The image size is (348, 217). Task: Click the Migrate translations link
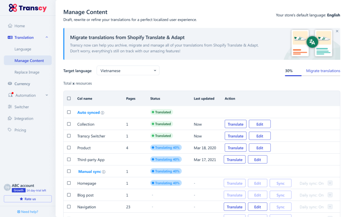(x=323, y=71)
